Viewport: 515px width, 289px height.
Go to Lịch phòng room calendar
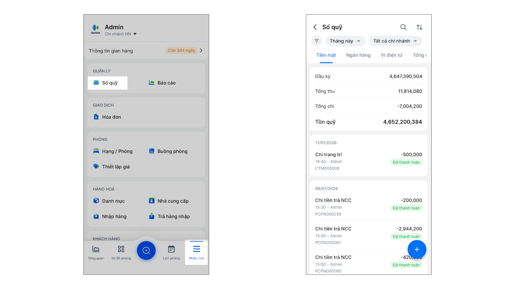click(171, 253)
